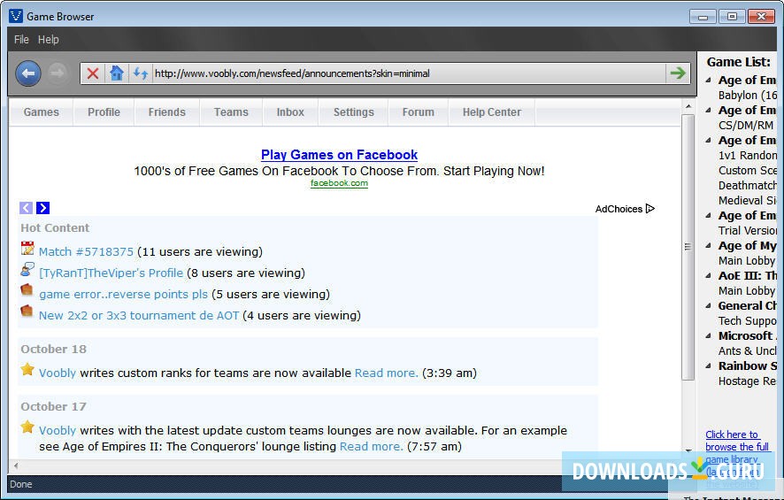Refresh the page with the blue arrows icon

tap(141, 73)
